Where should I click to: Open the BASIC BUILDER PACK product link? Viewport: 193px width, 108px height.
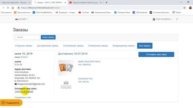pos(89,61)
